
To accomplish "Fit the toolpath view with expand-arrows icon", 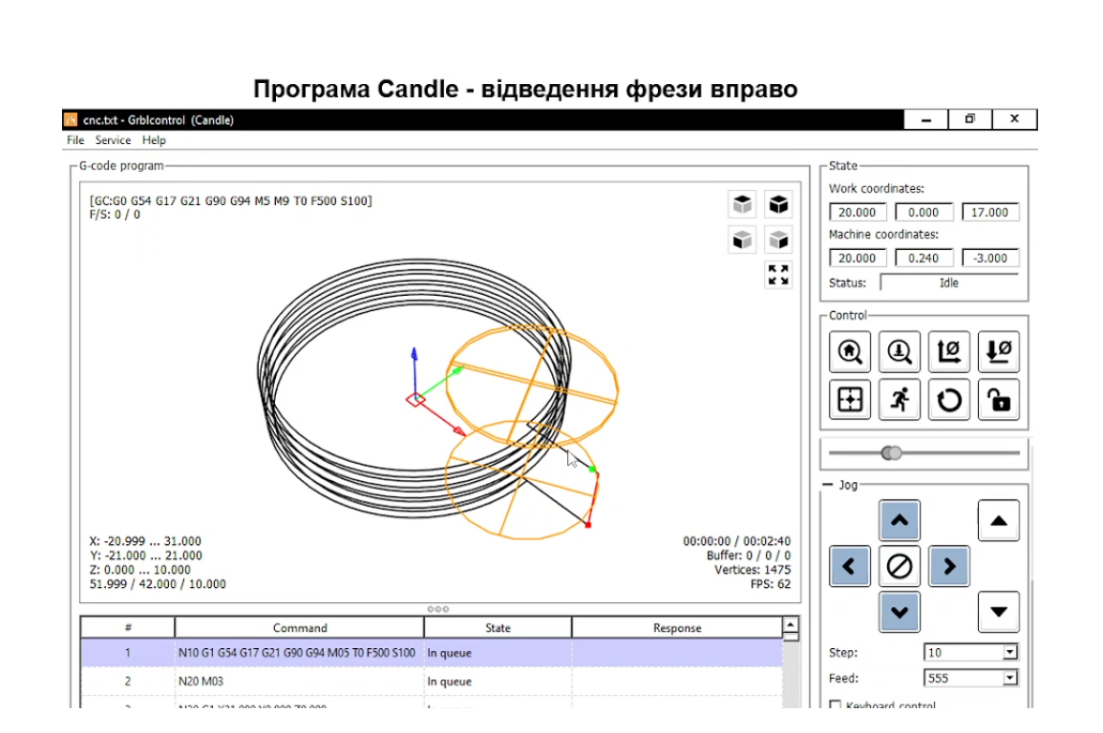I will [778, 275].
